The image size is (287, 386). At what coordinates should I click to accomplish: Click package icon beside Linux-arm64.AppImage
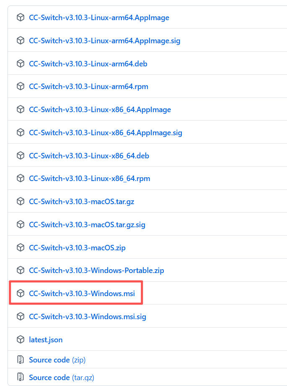(x=21, y=18)
